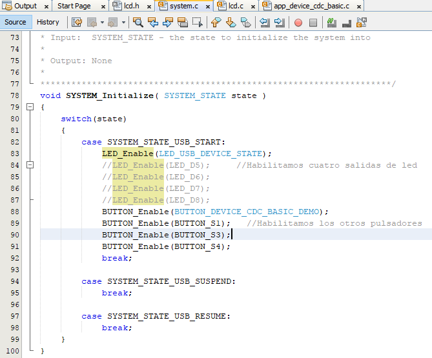Viewport: 432px width, 358px height.
Task: Click the Find Selection magnifier icon
Action: click(138, 23)
